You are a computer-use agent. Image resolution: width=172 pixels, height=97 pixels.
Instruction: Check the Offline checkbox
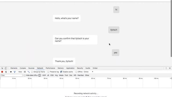point(76,72)
